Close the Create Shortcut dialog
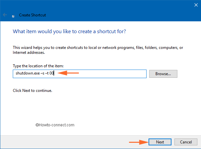The height and width of the screenshot is (149, 201). tap(196, 5)
